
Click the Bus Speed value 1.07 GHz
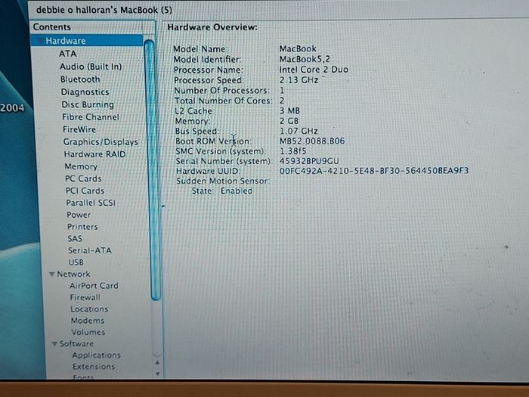[x=299, y=131]
